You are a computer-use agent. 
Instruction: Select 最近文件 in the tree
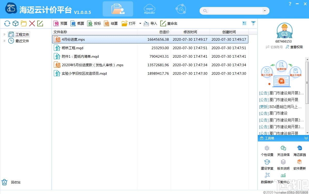click(x=19, y=41)
